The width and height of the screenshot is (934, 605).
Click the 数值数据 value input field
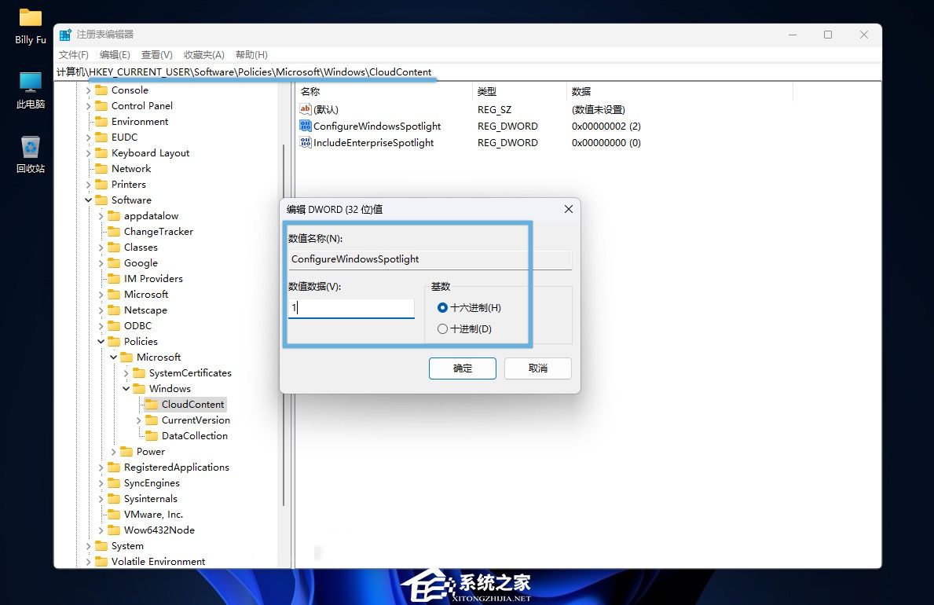point(351,308)
